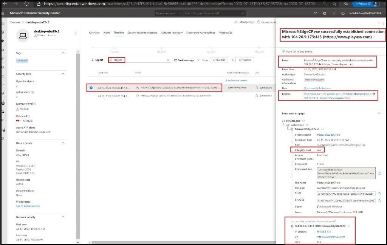Collapse the Tags section
The width and height of the screenshot is (387, 245).
pyautogui.click(x=63, y=53)
